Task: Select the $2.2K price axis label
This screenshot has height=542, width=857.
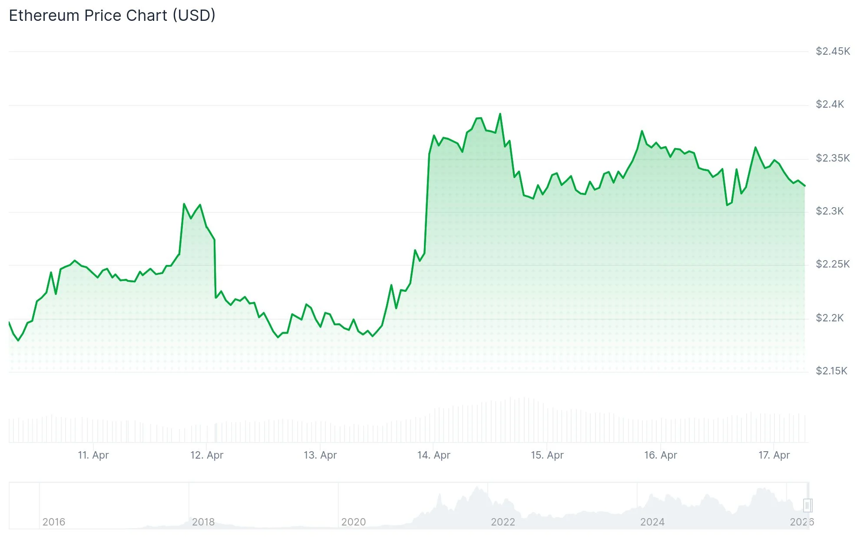Action: point(830,318)
